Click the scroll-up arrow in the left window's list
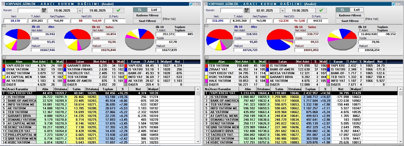Viewport: 404px width, 146px height. pos(198,89)
